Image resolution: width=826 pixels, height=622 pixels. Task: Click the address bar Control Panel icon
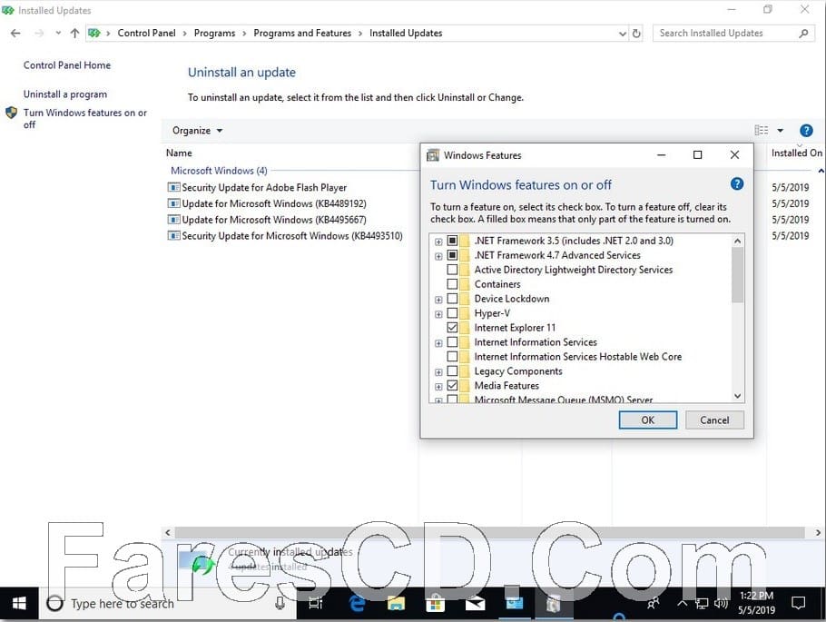94,34
